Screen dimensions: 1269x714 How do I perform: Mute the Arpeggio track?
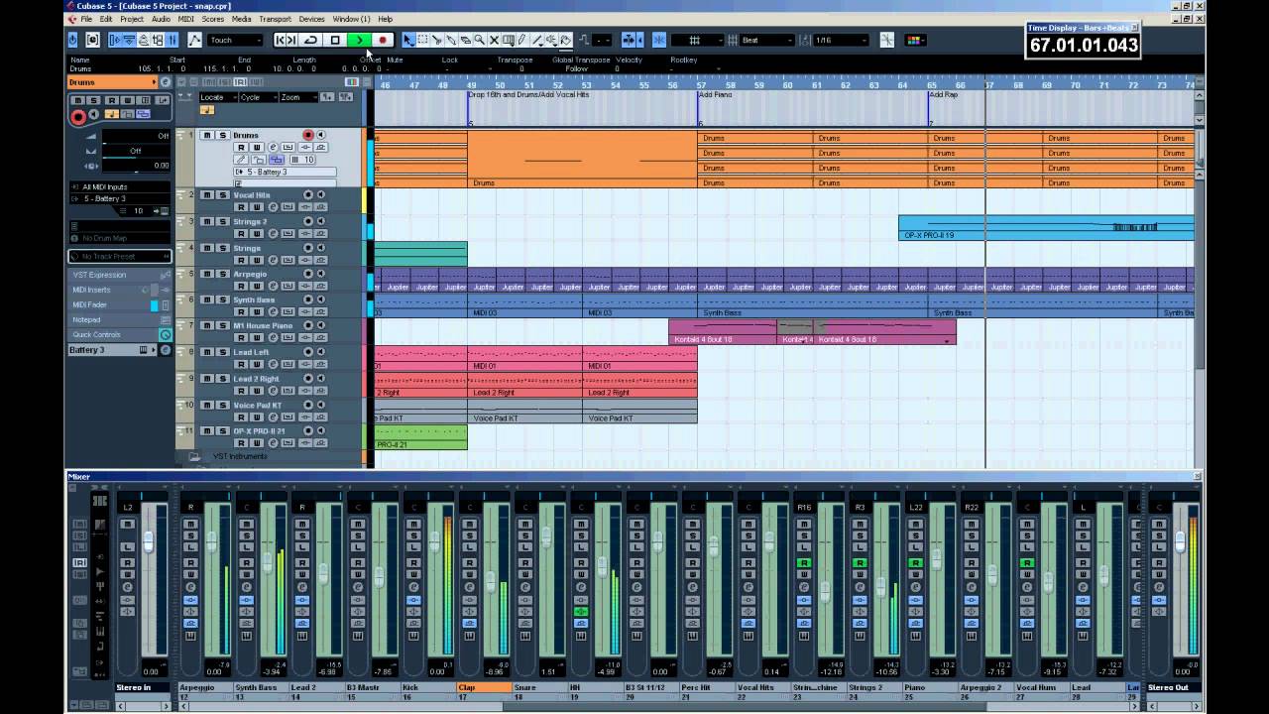coord(206,274)
